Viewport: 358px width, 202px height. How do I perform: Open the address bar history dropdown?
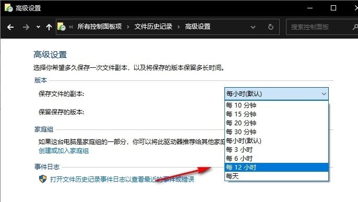pyautogui.click(x=253, y=27)
